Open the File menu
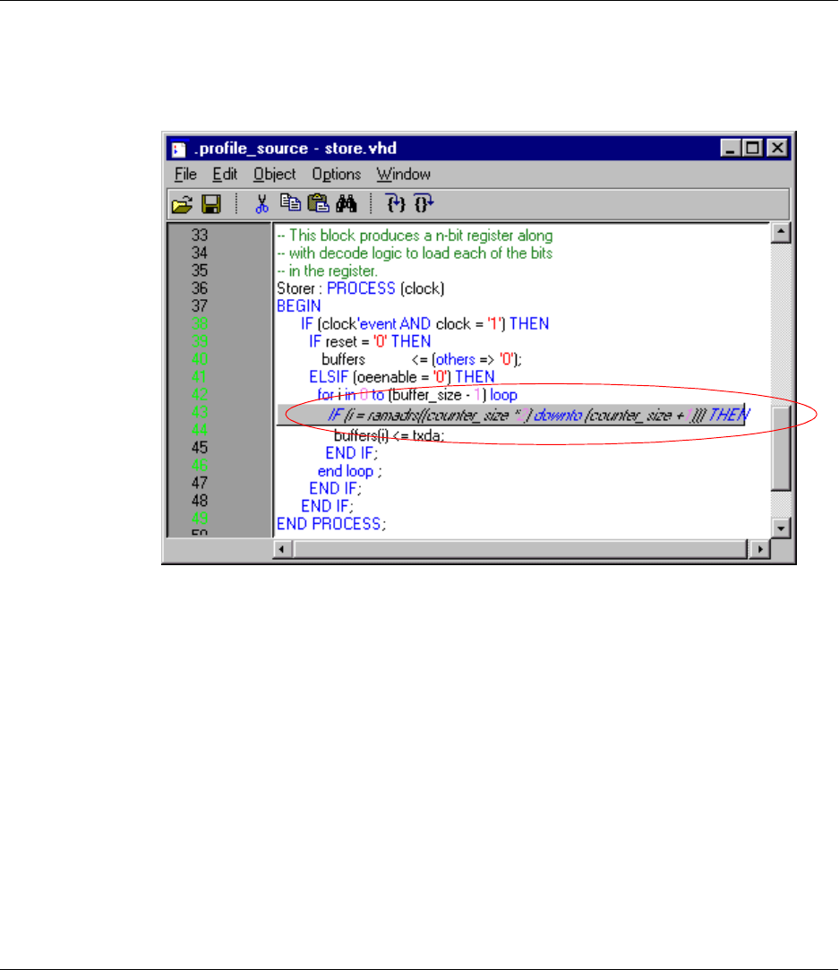This screenshot has height=970, width=839. click(x=185, y=175)
